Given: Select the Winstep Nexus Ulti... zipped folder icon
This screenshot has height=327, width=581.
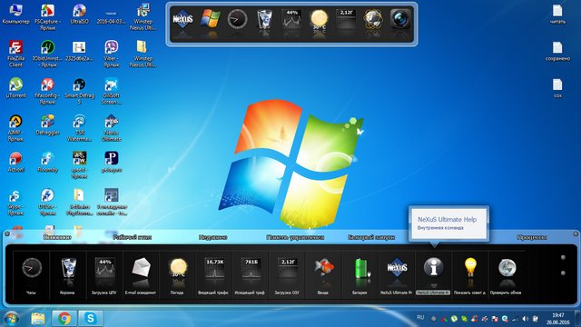Looking at the screenshot, I should click(143, 54).
